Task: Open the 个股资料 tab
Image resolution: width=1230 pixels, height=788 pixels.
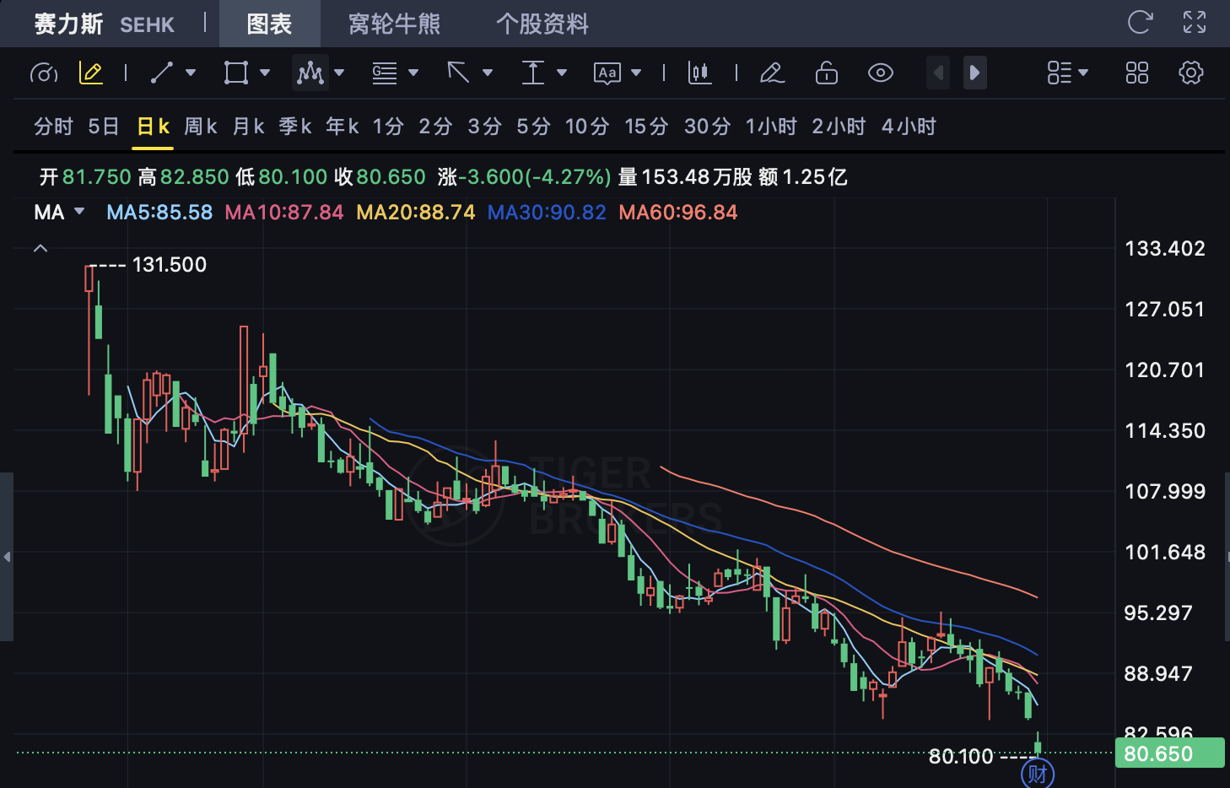Action: (542, 24)
